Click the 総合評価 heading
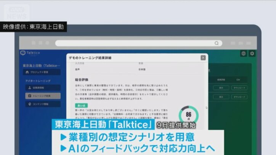The height and width of the screenshot is (155, 276). tap(82, 80)
